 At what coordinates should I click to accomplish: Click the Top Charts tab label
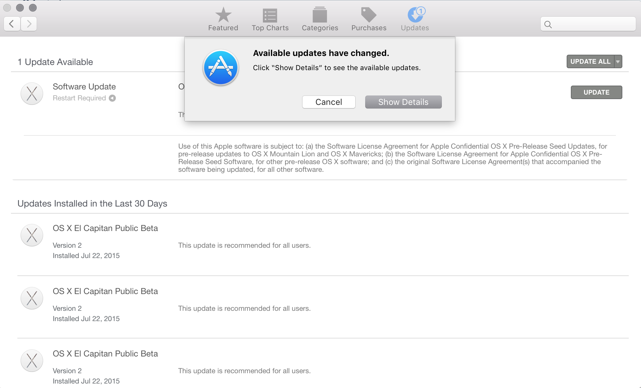click(x=270, y=28)
